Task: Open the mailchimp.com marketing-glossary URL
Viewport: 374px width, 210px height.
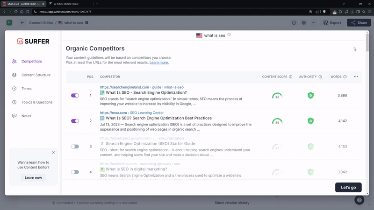Action: coord(140,164)
